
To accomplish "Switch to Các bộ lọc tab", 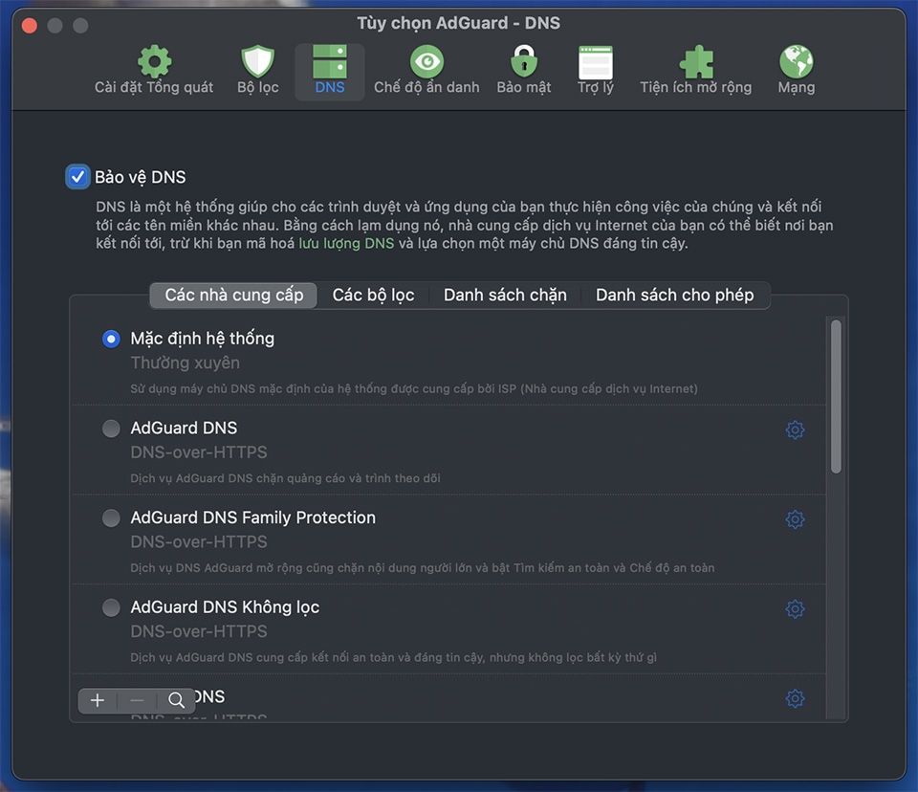I will (x=374, y=296).
